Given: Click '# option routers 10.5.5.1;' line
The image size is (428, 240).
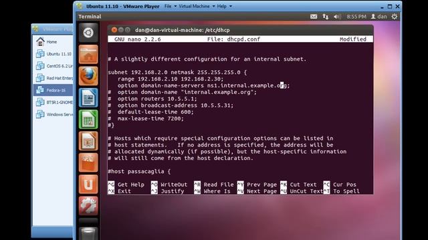Looking at the screenshot, I should pyautogui.click(x=152, y=99).
